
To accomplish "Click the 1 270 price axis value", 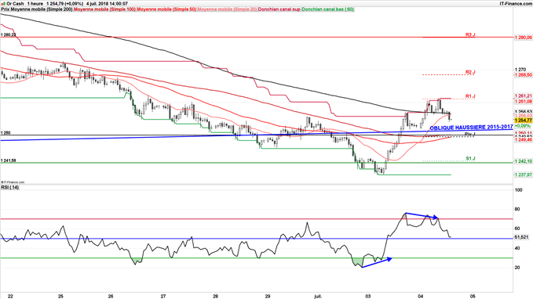I will pyautogui.click(x=520, y=70).
